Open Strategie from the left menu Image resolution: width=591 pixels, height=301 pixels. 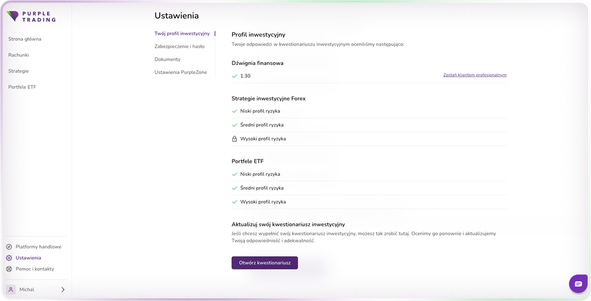click(18, 71)
